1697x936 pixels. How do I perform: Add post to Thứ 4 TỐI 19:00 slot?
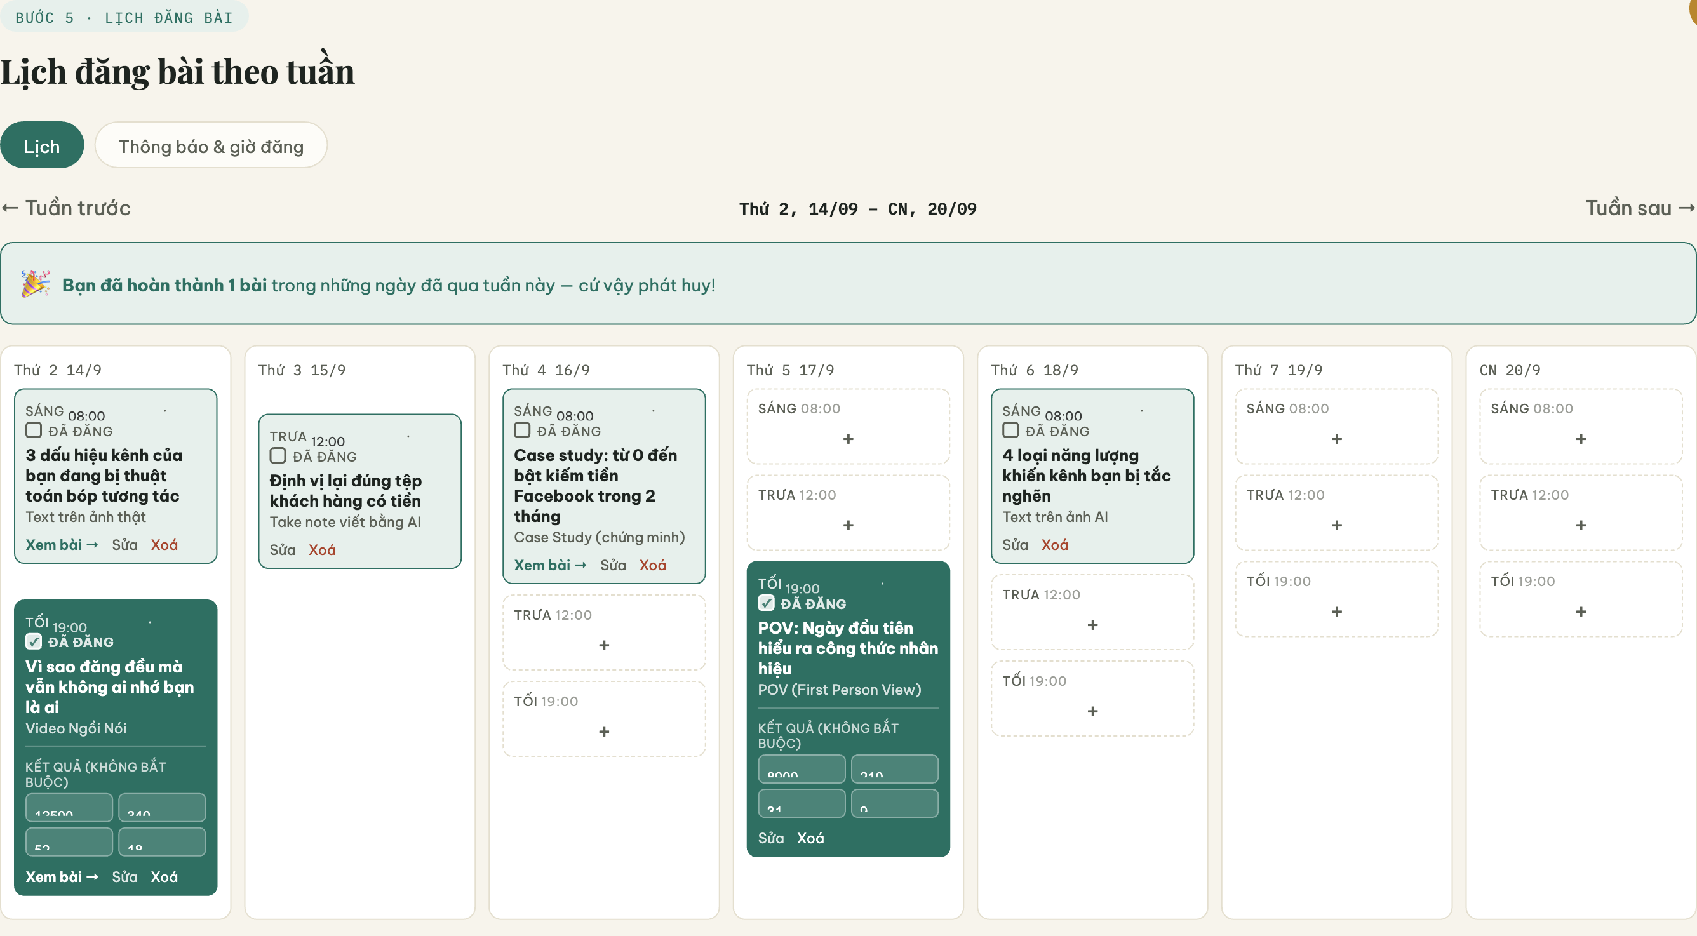pos(603,731)
